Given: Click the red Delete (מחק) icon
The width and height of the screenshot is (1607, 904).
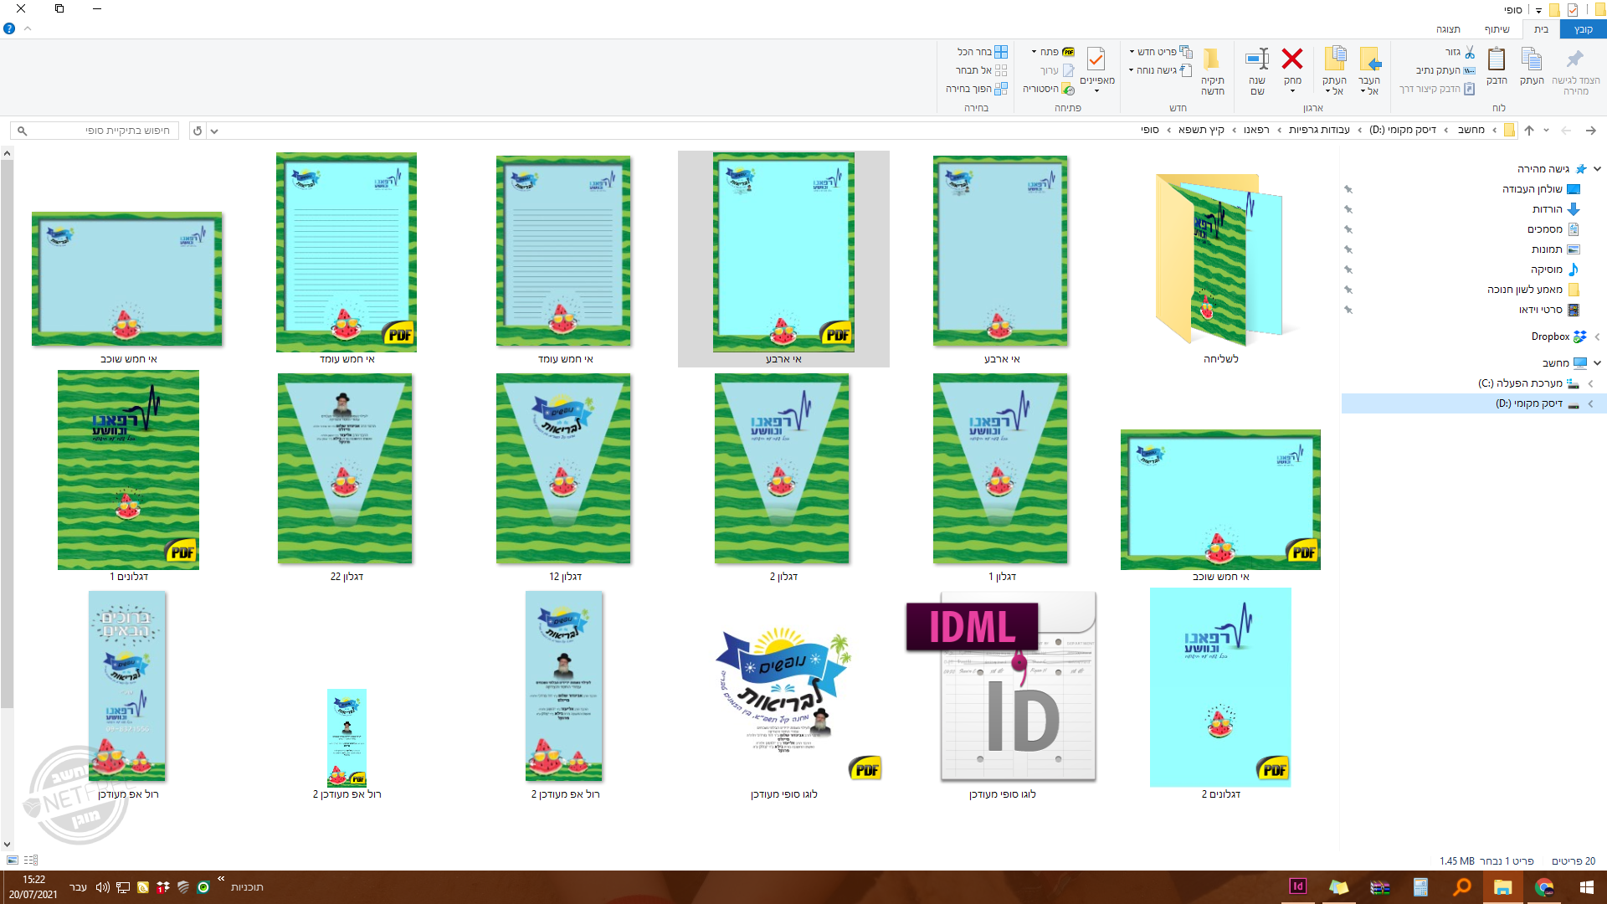Looking at the screenshot, I should point(1292,59).
